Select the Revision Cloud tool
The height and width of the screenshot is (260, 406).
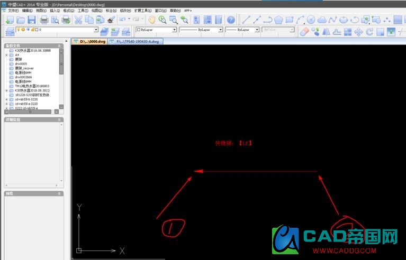[322, 20]
